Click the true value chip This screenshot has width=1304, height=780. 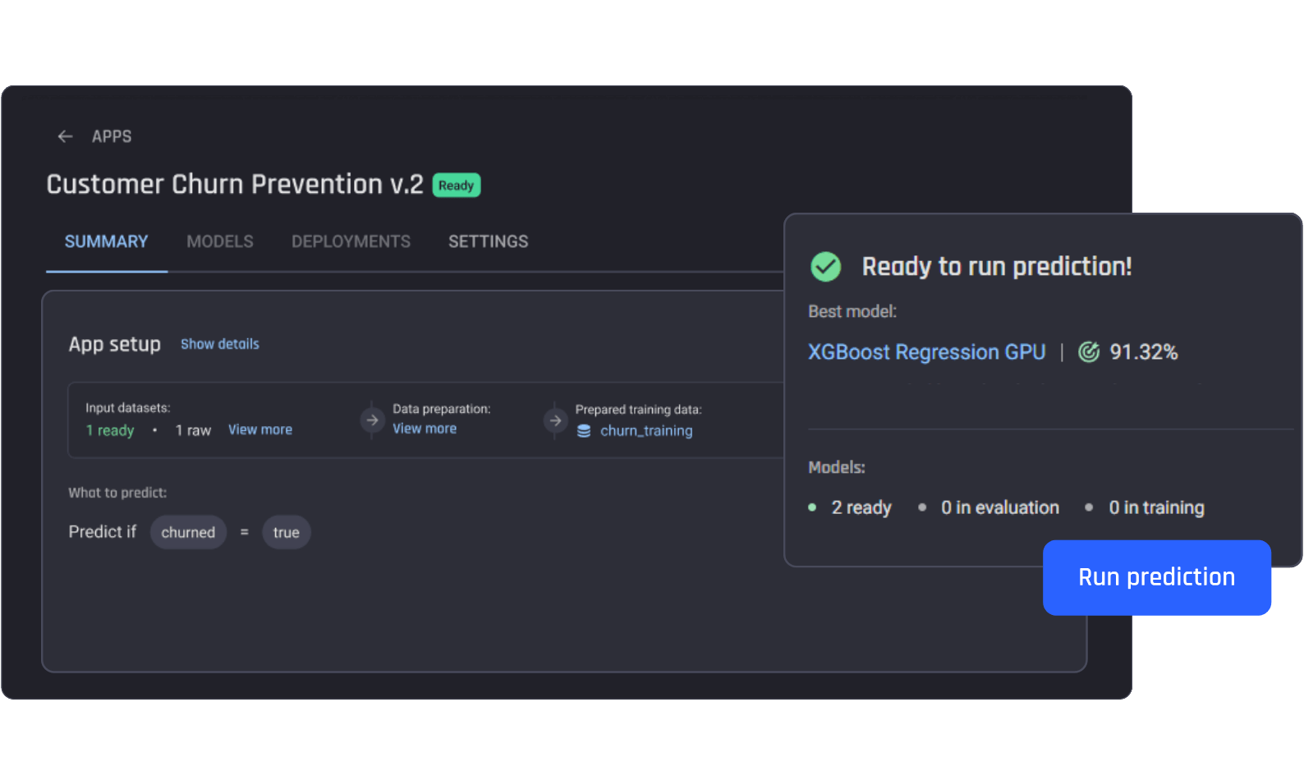tap(287, 532)
